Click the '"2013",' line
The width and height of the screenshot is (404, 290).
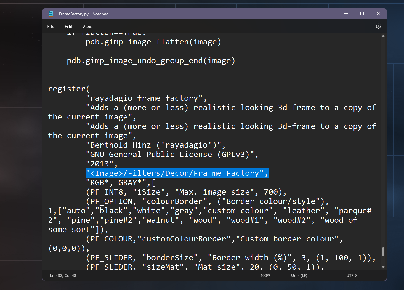[x=102, y=164]
